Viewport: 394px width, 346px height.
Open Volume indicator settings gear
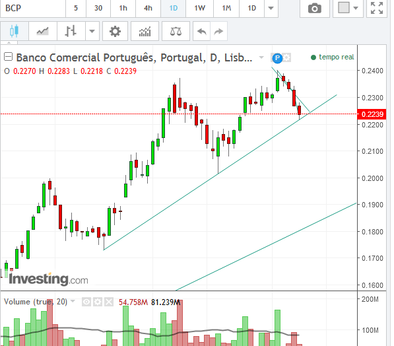(98, 302)
